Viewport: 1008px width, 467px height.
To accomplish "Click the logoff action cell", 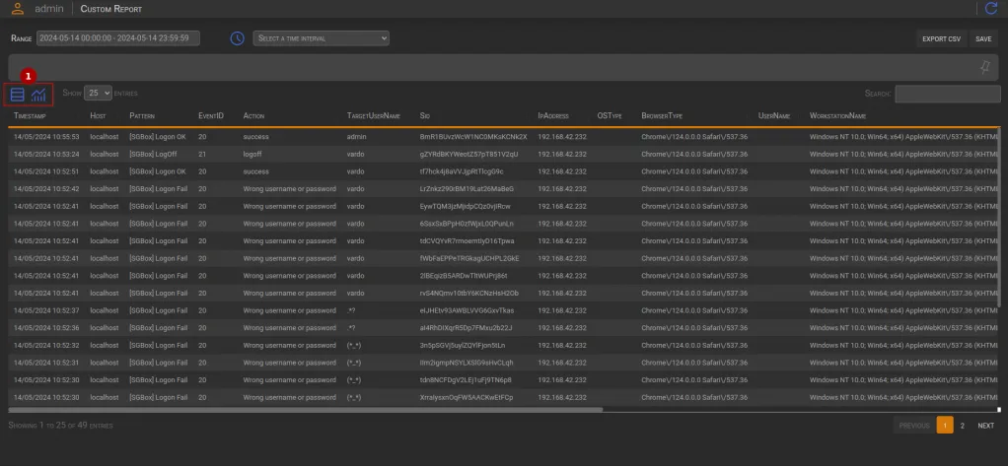I will 252,154.
